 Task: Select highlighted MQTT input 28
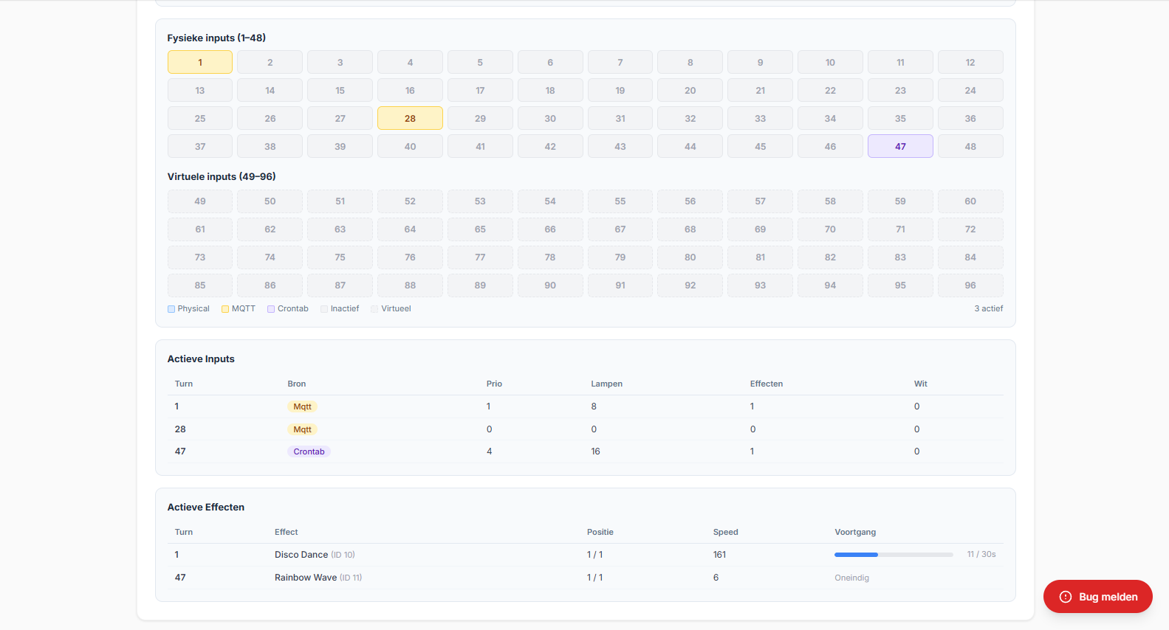[410, 118]
